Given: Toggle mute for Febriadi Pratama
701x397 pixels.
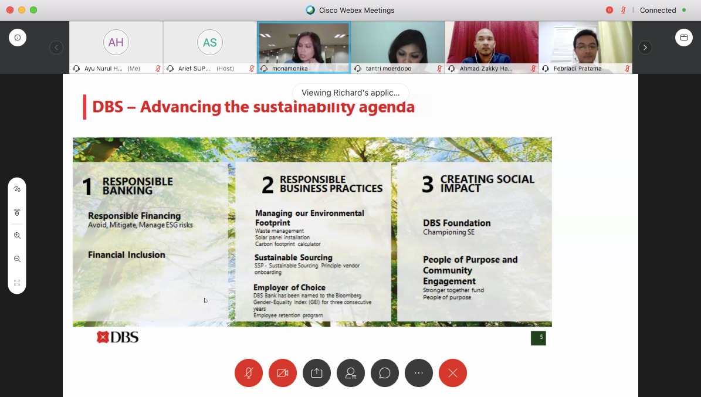Looking at the screenshot, I should (x=627, y=69).
